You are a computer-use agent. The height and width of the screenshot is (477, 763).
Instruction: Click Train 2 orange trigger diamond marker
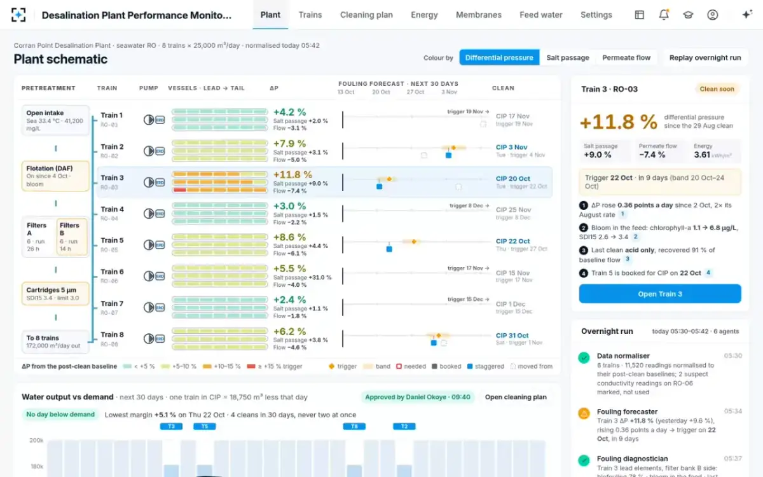(x=453, y=148)
